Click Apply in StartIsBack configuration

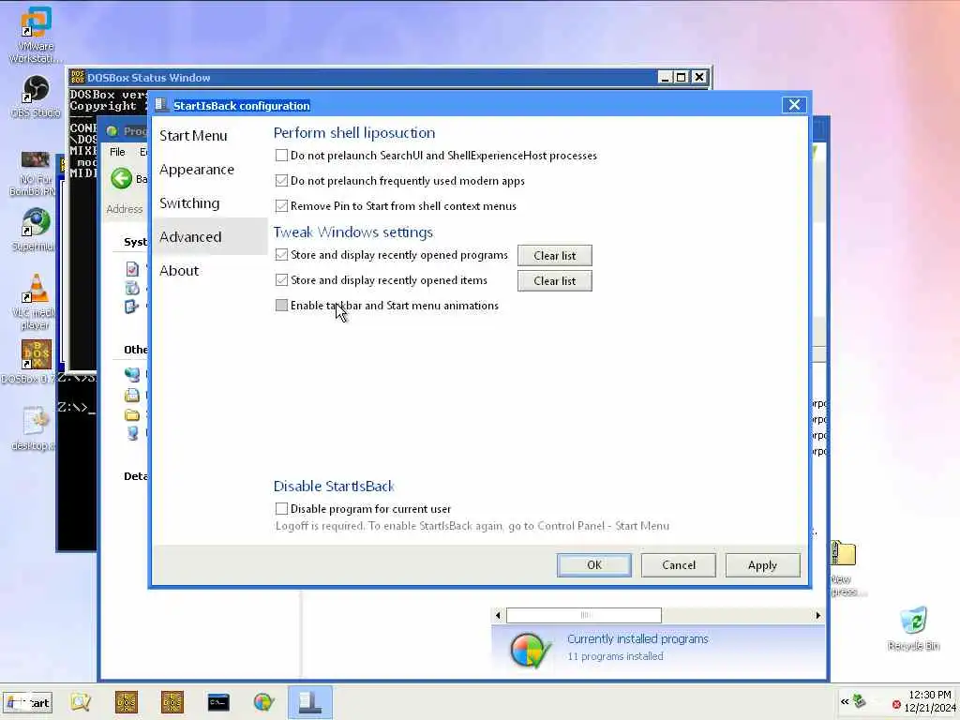click(x=762, y=565)
